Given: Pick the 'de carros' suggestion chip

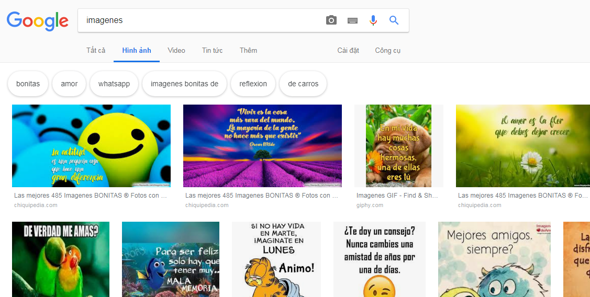Looking at the screenshot, I should point(303,84).
